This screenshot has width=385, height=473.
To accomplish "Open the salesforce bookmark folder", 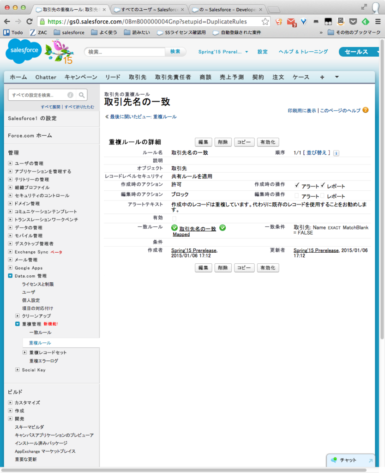I will (x=69, y=32).
